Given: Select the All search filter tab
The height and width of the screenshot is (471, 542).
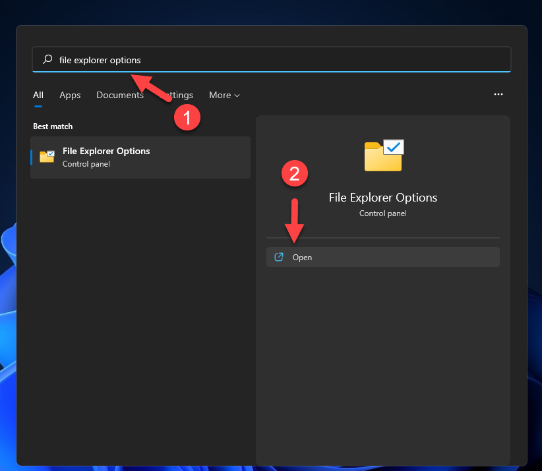Looking at the screenshot, I should click(x=38, y=95).
